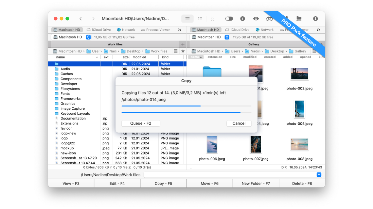373x209 pixels.
Task: Click the downloads icon in the toolbar
Action: tap(315, 19)
